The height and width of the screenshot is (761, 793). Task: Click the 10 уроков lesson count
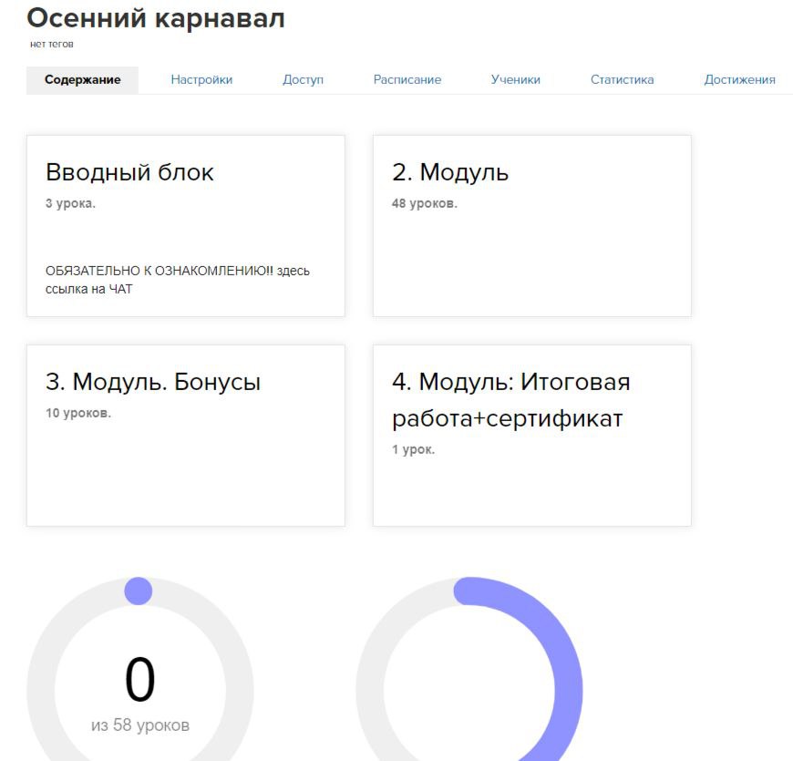coord(78,413)
